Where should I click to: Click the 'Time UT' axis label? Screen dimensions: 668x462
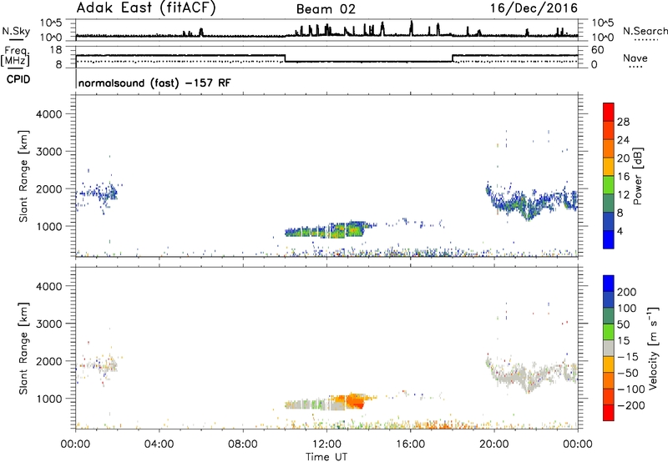[326, 457]
